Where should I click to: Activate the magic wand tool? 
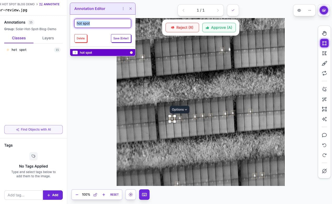324,99
